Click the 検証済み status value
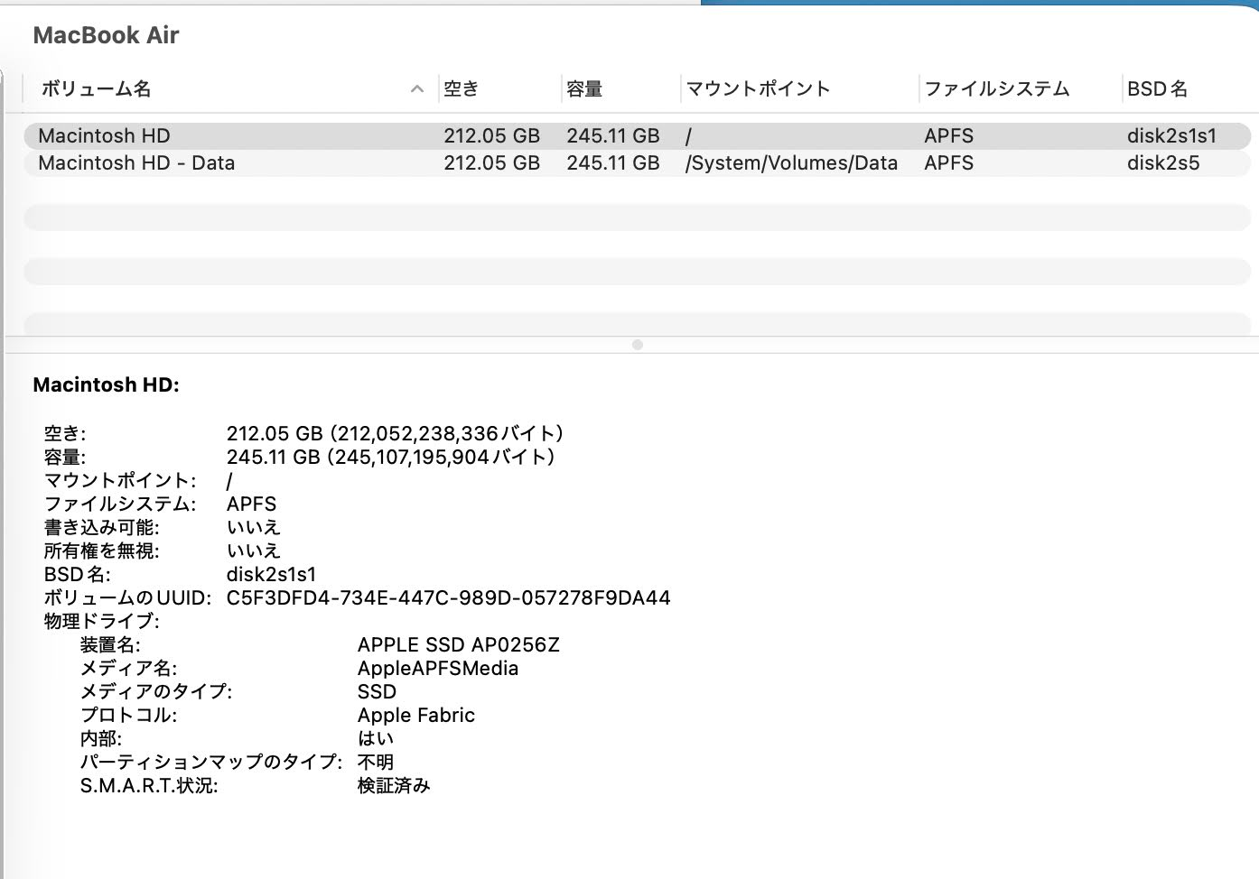 click(394, 785)
